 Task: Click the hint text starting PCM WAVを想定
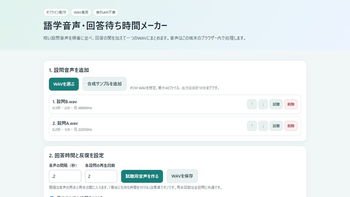[175, 88]
